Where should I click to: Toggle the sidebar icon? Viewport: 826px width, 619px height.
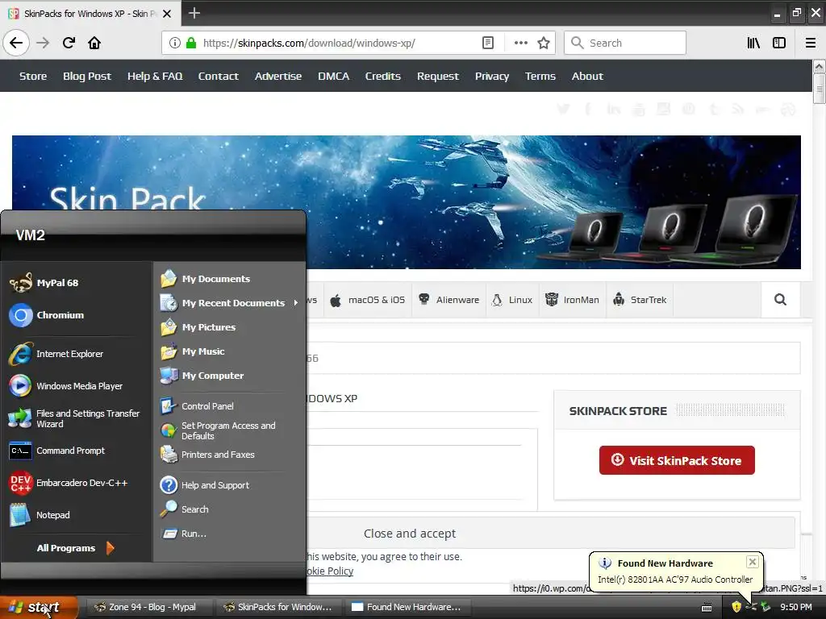[779, 43]
